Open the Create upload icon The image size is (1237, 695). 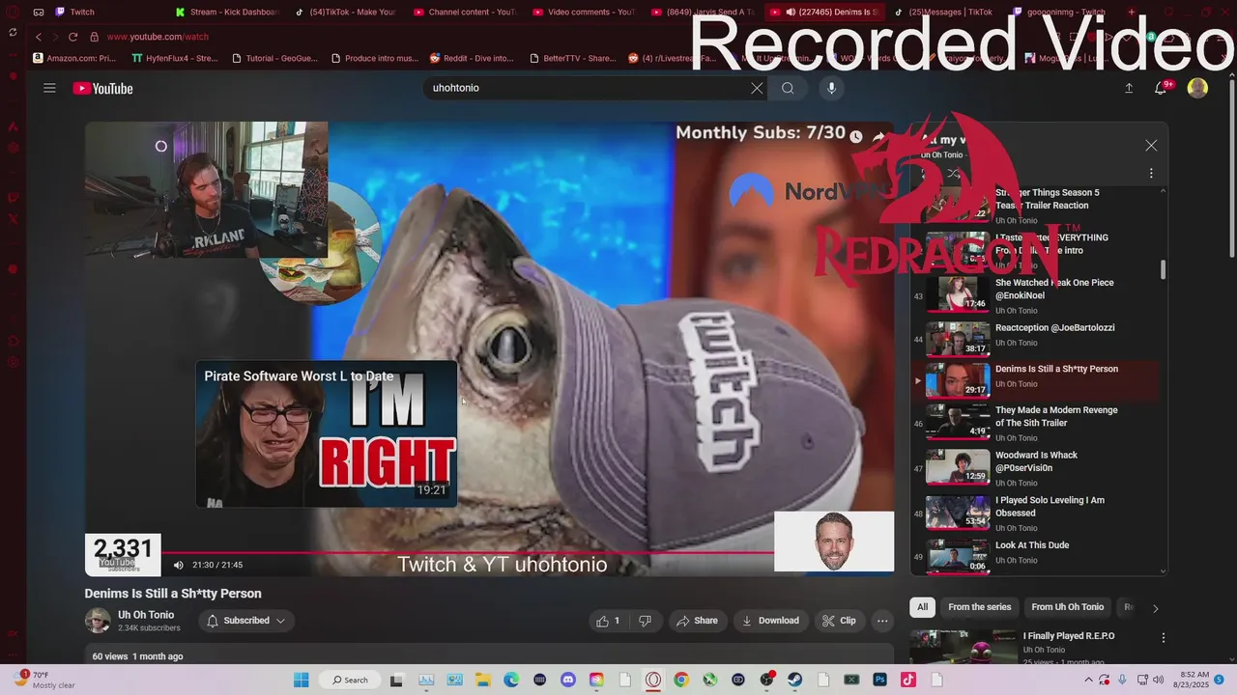pos(1129,88)
